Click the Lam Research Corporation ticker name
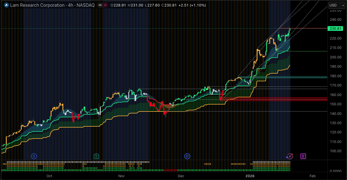Image resolution: width=347 pixels, height=180 pixels. (37, 5)
